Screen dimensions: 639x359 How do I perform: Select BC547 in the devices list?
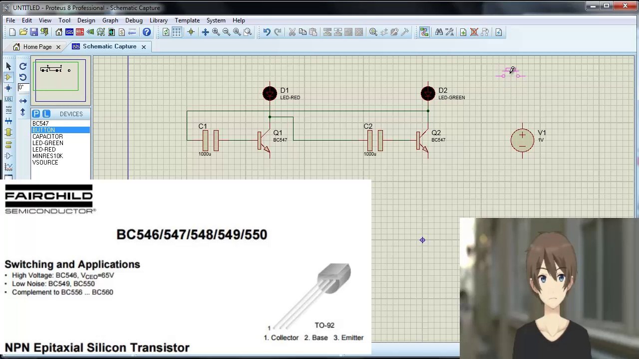(x=60, y=124)
